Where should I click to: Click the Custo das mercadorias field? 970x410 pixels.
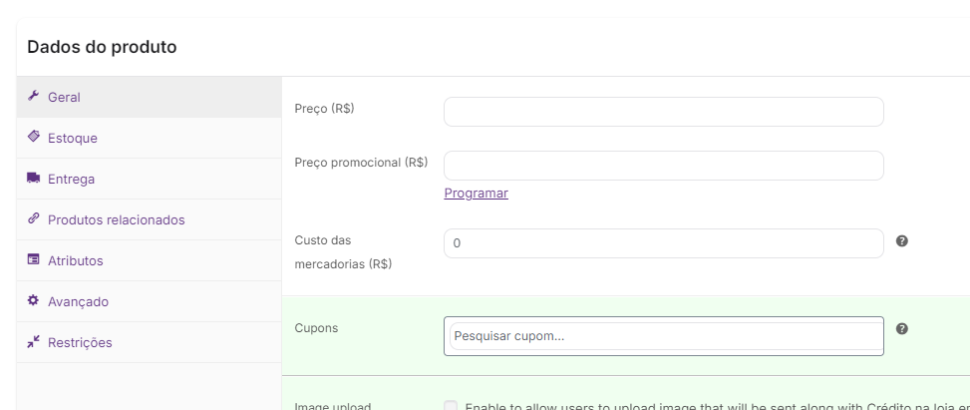[663, 243]
